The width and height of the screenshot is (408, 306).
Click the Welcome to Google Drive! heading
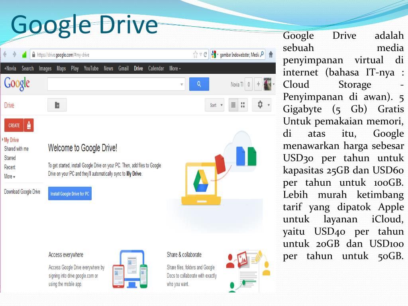click(82, 148)
